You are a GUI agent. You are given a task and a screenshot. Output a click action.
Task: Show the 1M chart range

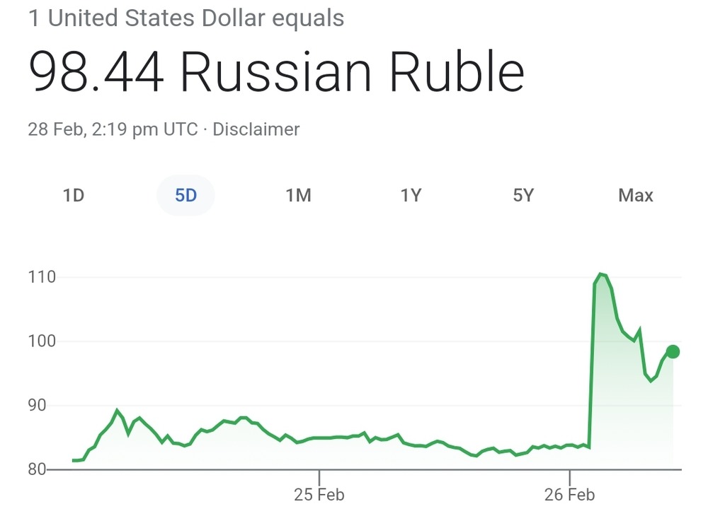click(x=298, y=195)
